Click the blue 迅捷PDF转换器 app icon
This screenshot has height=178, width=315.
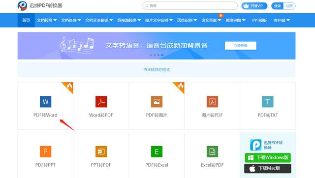(256, 145)
